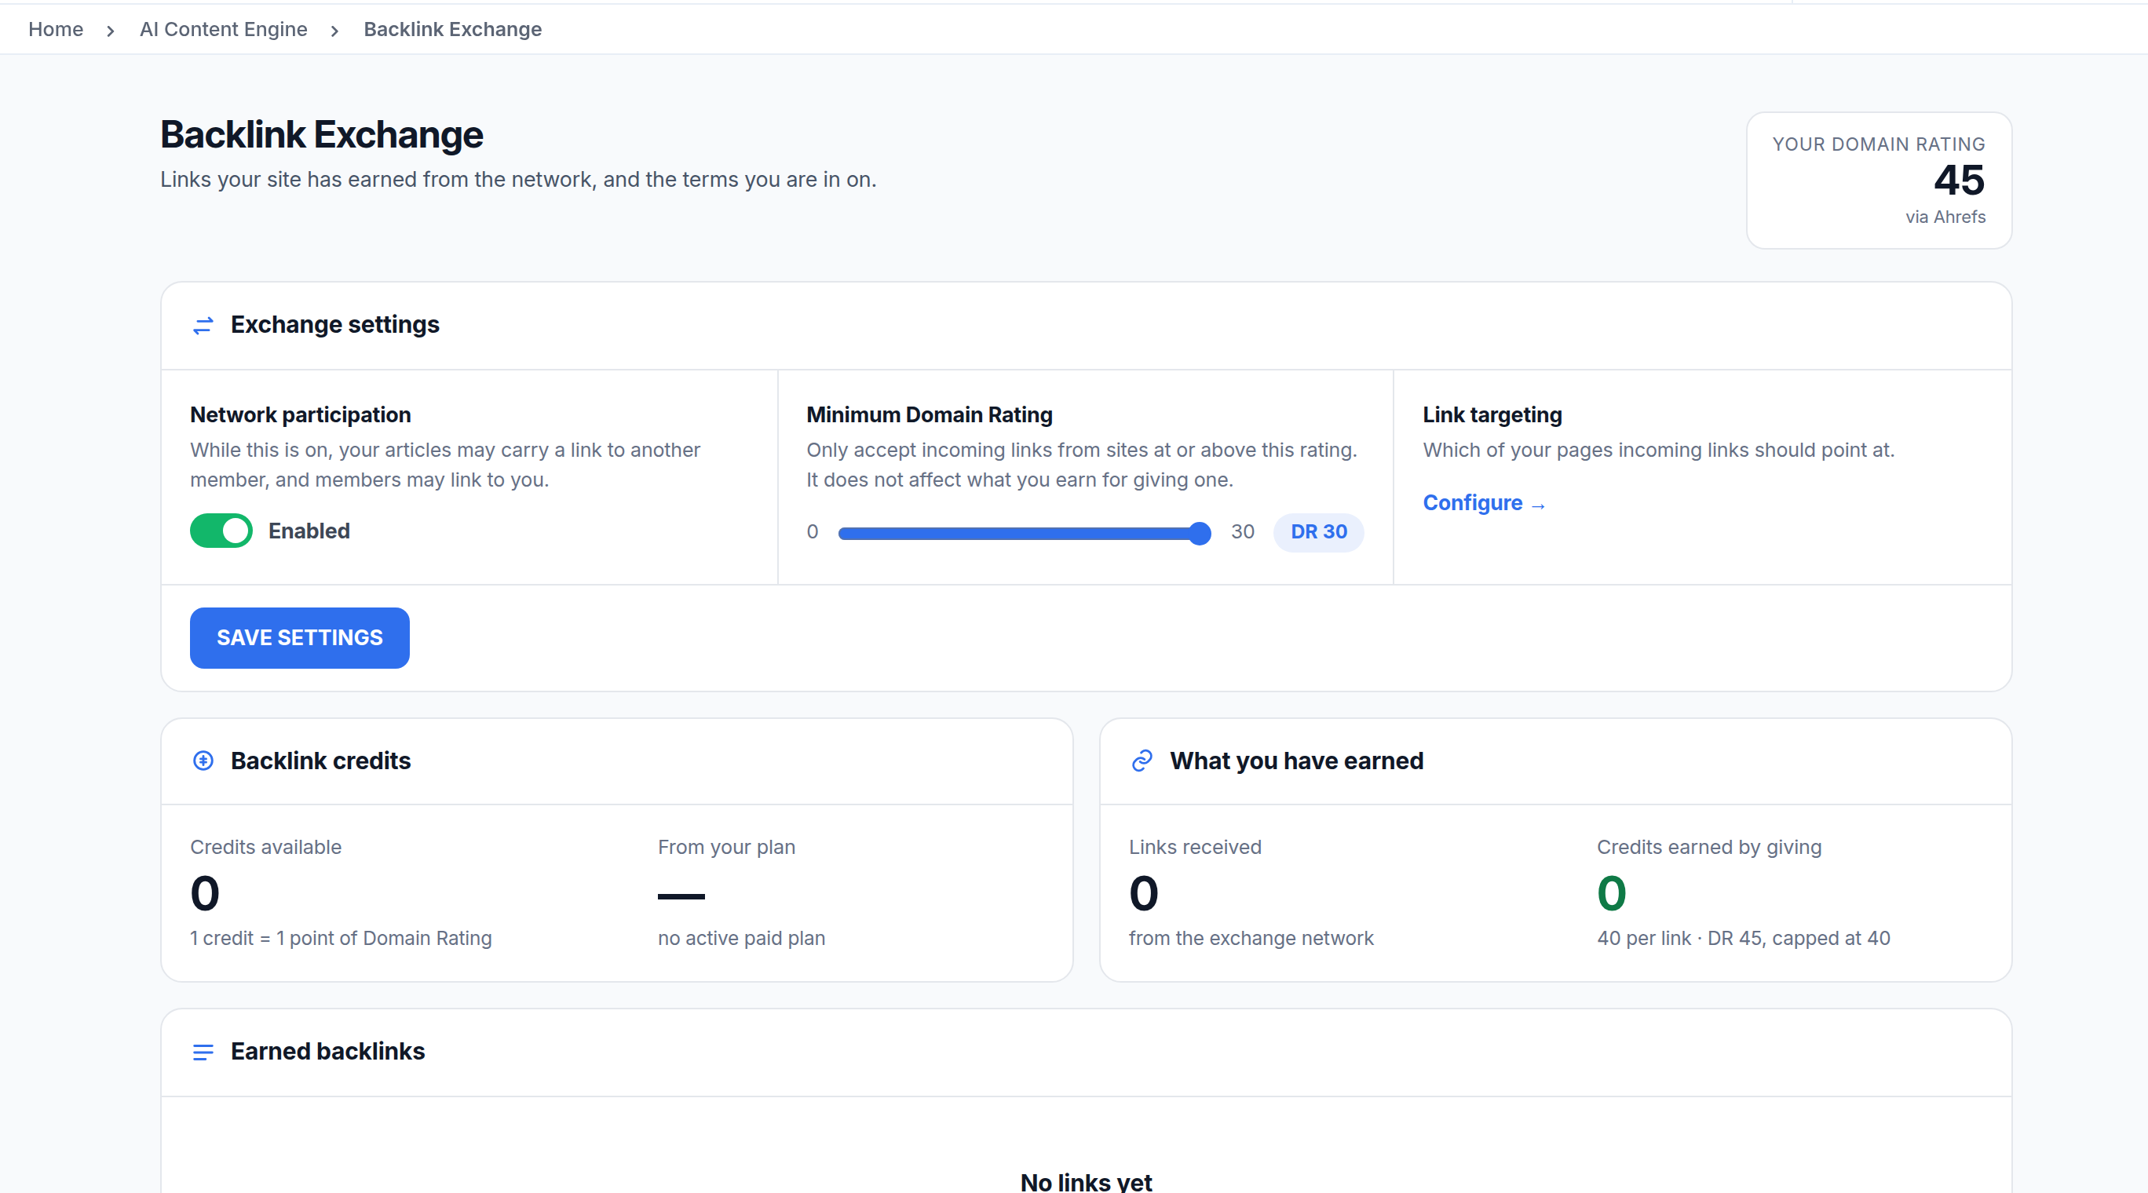The image size is (2148, 1193).
Task: Click the From your plan label
Action: click(x=726, y=847)
